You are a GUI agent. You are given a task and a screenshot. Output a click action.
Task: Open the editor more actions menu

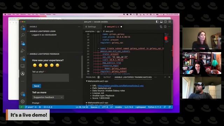click(169, 27)
